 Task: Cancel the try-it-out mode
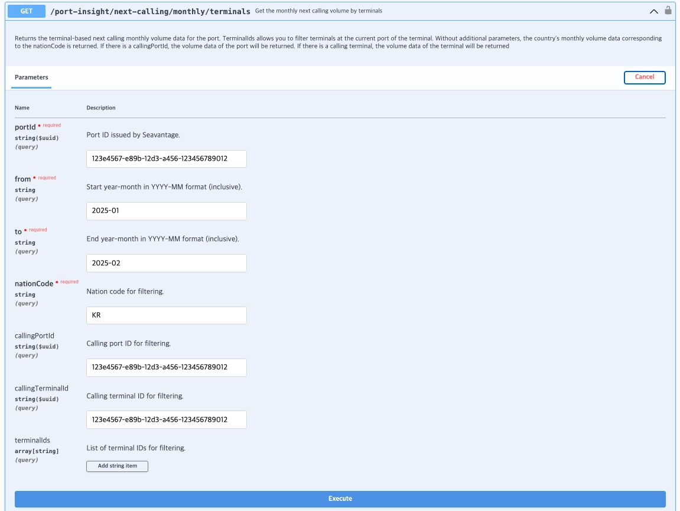[x=645, y=77]
